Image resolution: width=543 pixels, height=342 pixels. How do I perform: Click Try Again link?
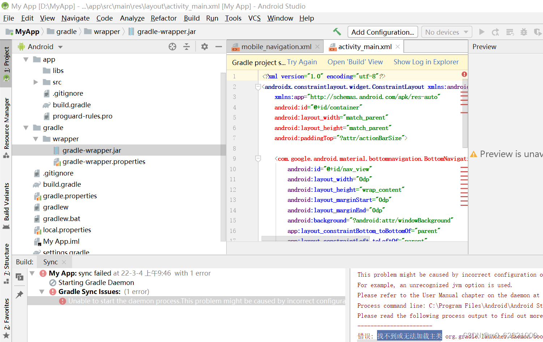(x=302, y=62)
